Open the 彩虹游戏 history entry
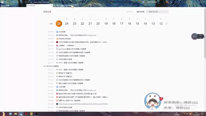Viewport: 206px width, 116px height. 65,39
